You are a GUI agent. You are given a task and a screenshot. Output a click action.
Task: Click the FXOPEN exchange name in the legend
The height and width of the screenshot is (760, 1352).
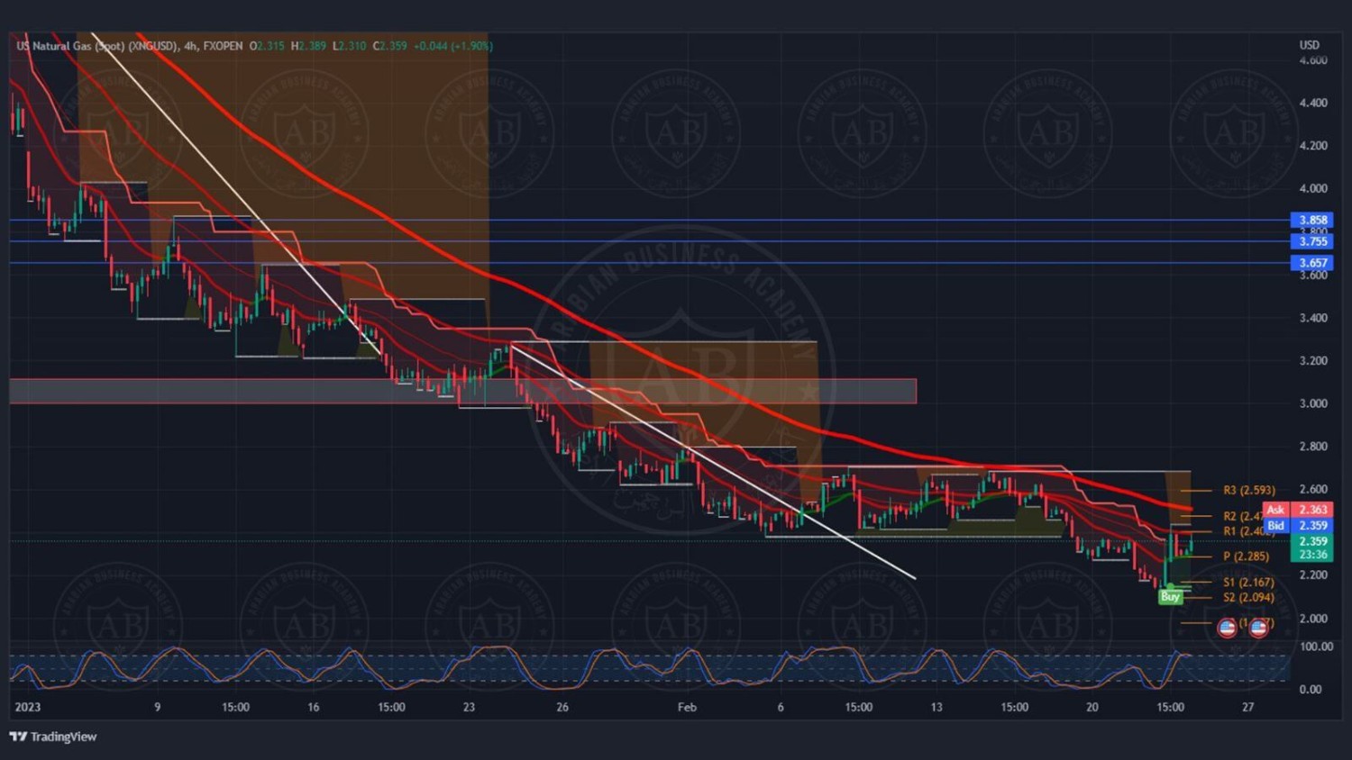[x=223, y=46]
